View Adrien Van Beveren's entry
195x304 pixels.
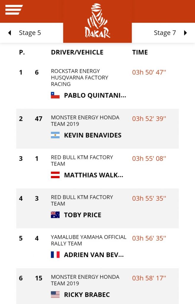pos(94,255)
